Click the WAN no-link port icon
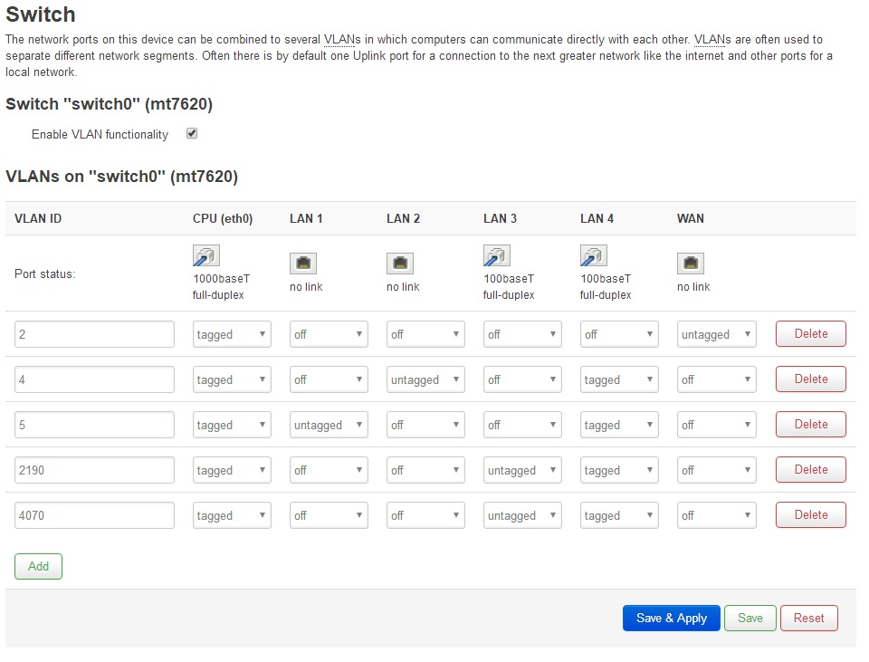The height and width of the screenshot is (662, 869). (x=690, y=262)
